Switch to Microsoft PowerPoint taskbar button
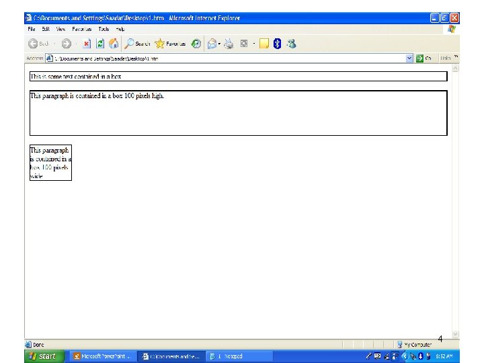Viewport: 484px width, 363px height. [102, 356]
